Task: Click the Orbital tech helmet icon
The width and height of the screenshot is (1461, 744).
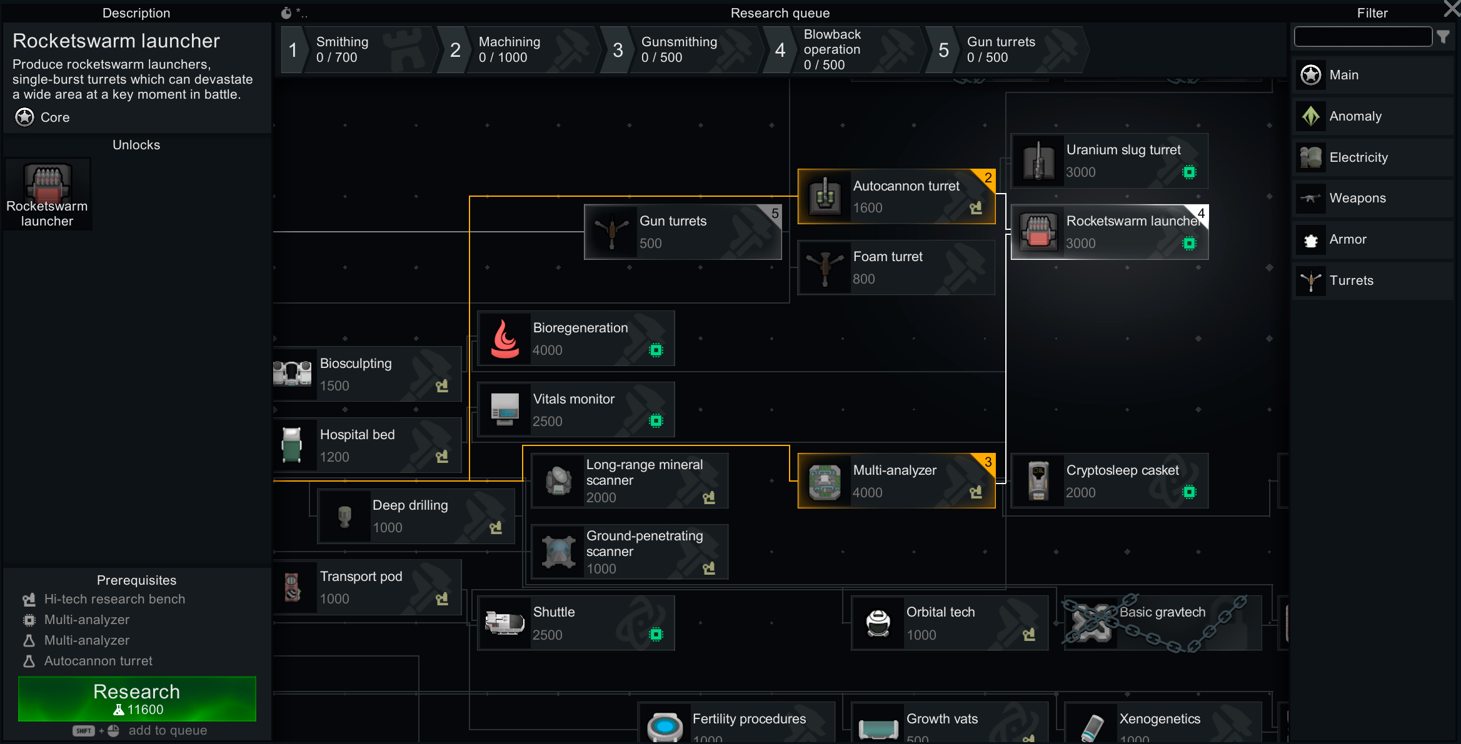Action: 878,623
